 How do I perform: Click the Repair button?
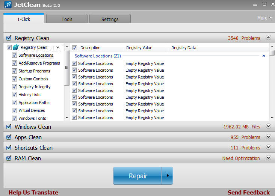coord(137,175)
